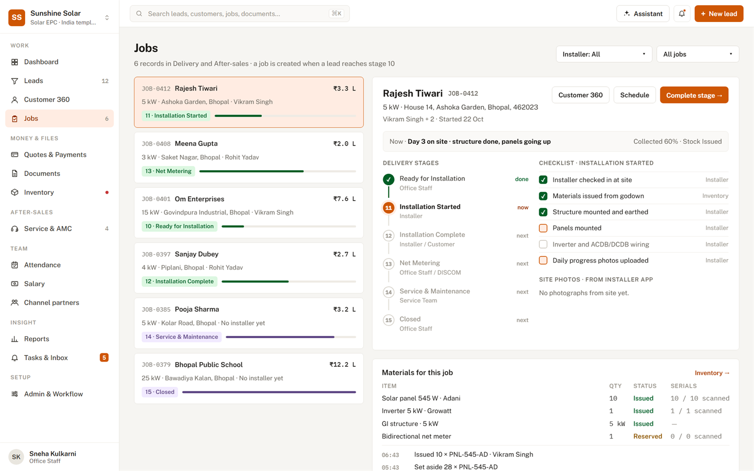Click the Dashboard grid icon
Screen dimensions: 754x471
pos(15,62)
